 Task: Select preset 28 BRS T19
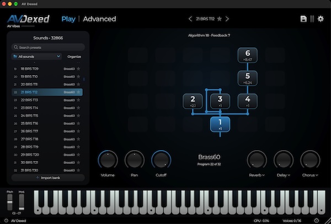(47, 147)
